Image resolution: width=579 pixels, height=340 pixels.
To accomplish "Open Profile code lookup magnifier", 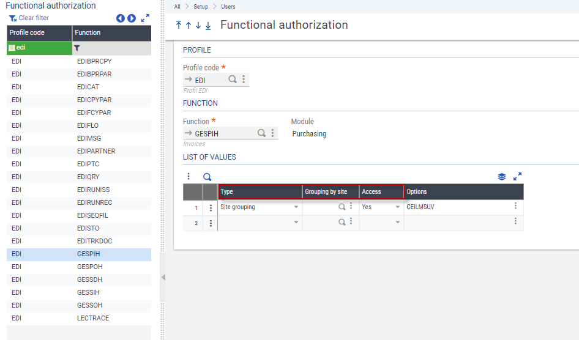I will [233, 79].
